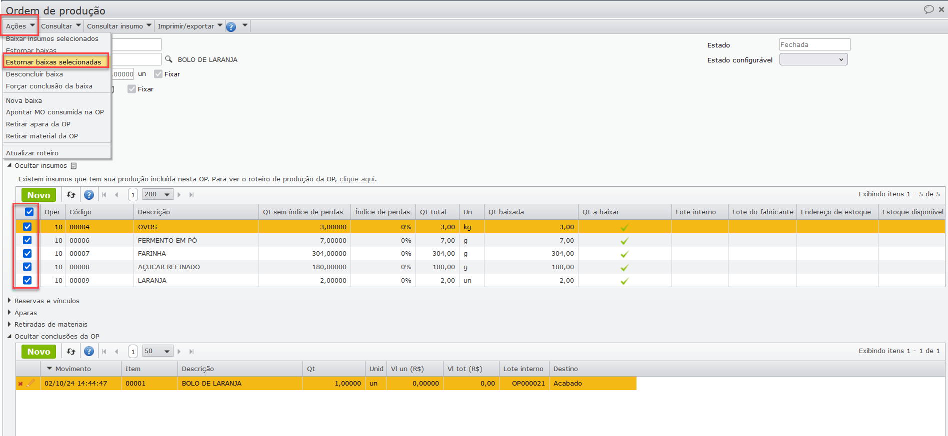This screenshot has width=948, height=436.
Task: Click the green check mark in LARANJA row
Action: click(x=624, y=281)
